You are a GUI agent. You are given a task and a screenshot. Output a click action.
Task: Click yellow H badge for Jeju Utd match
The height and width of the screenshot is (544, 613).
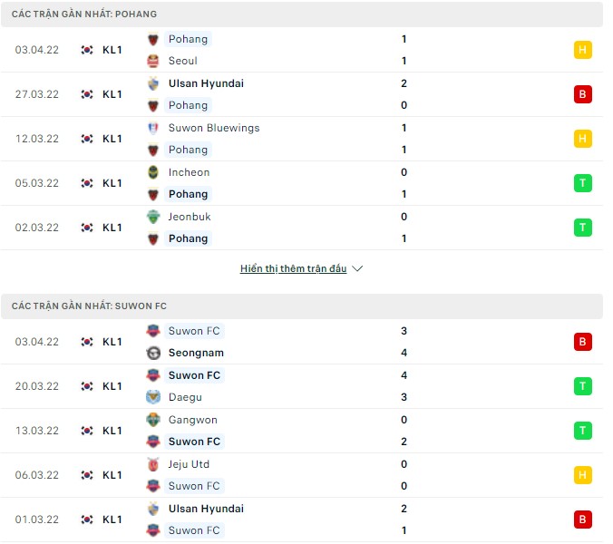(583, 475)
